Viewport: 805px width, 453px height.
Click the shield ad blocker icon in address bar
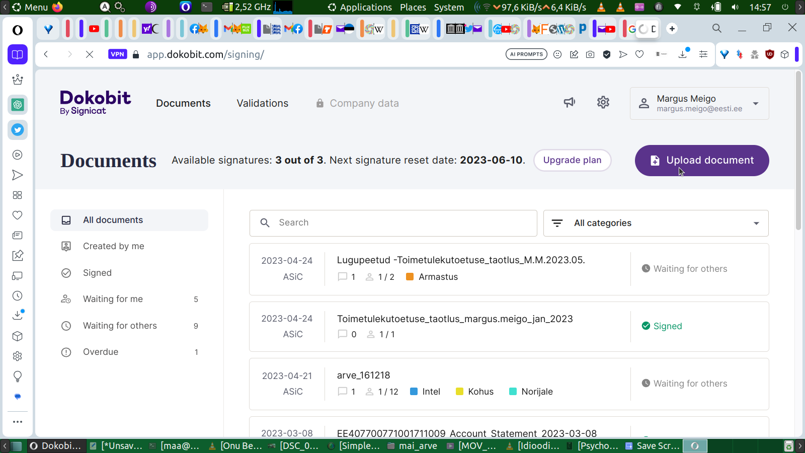coord(607,54)
